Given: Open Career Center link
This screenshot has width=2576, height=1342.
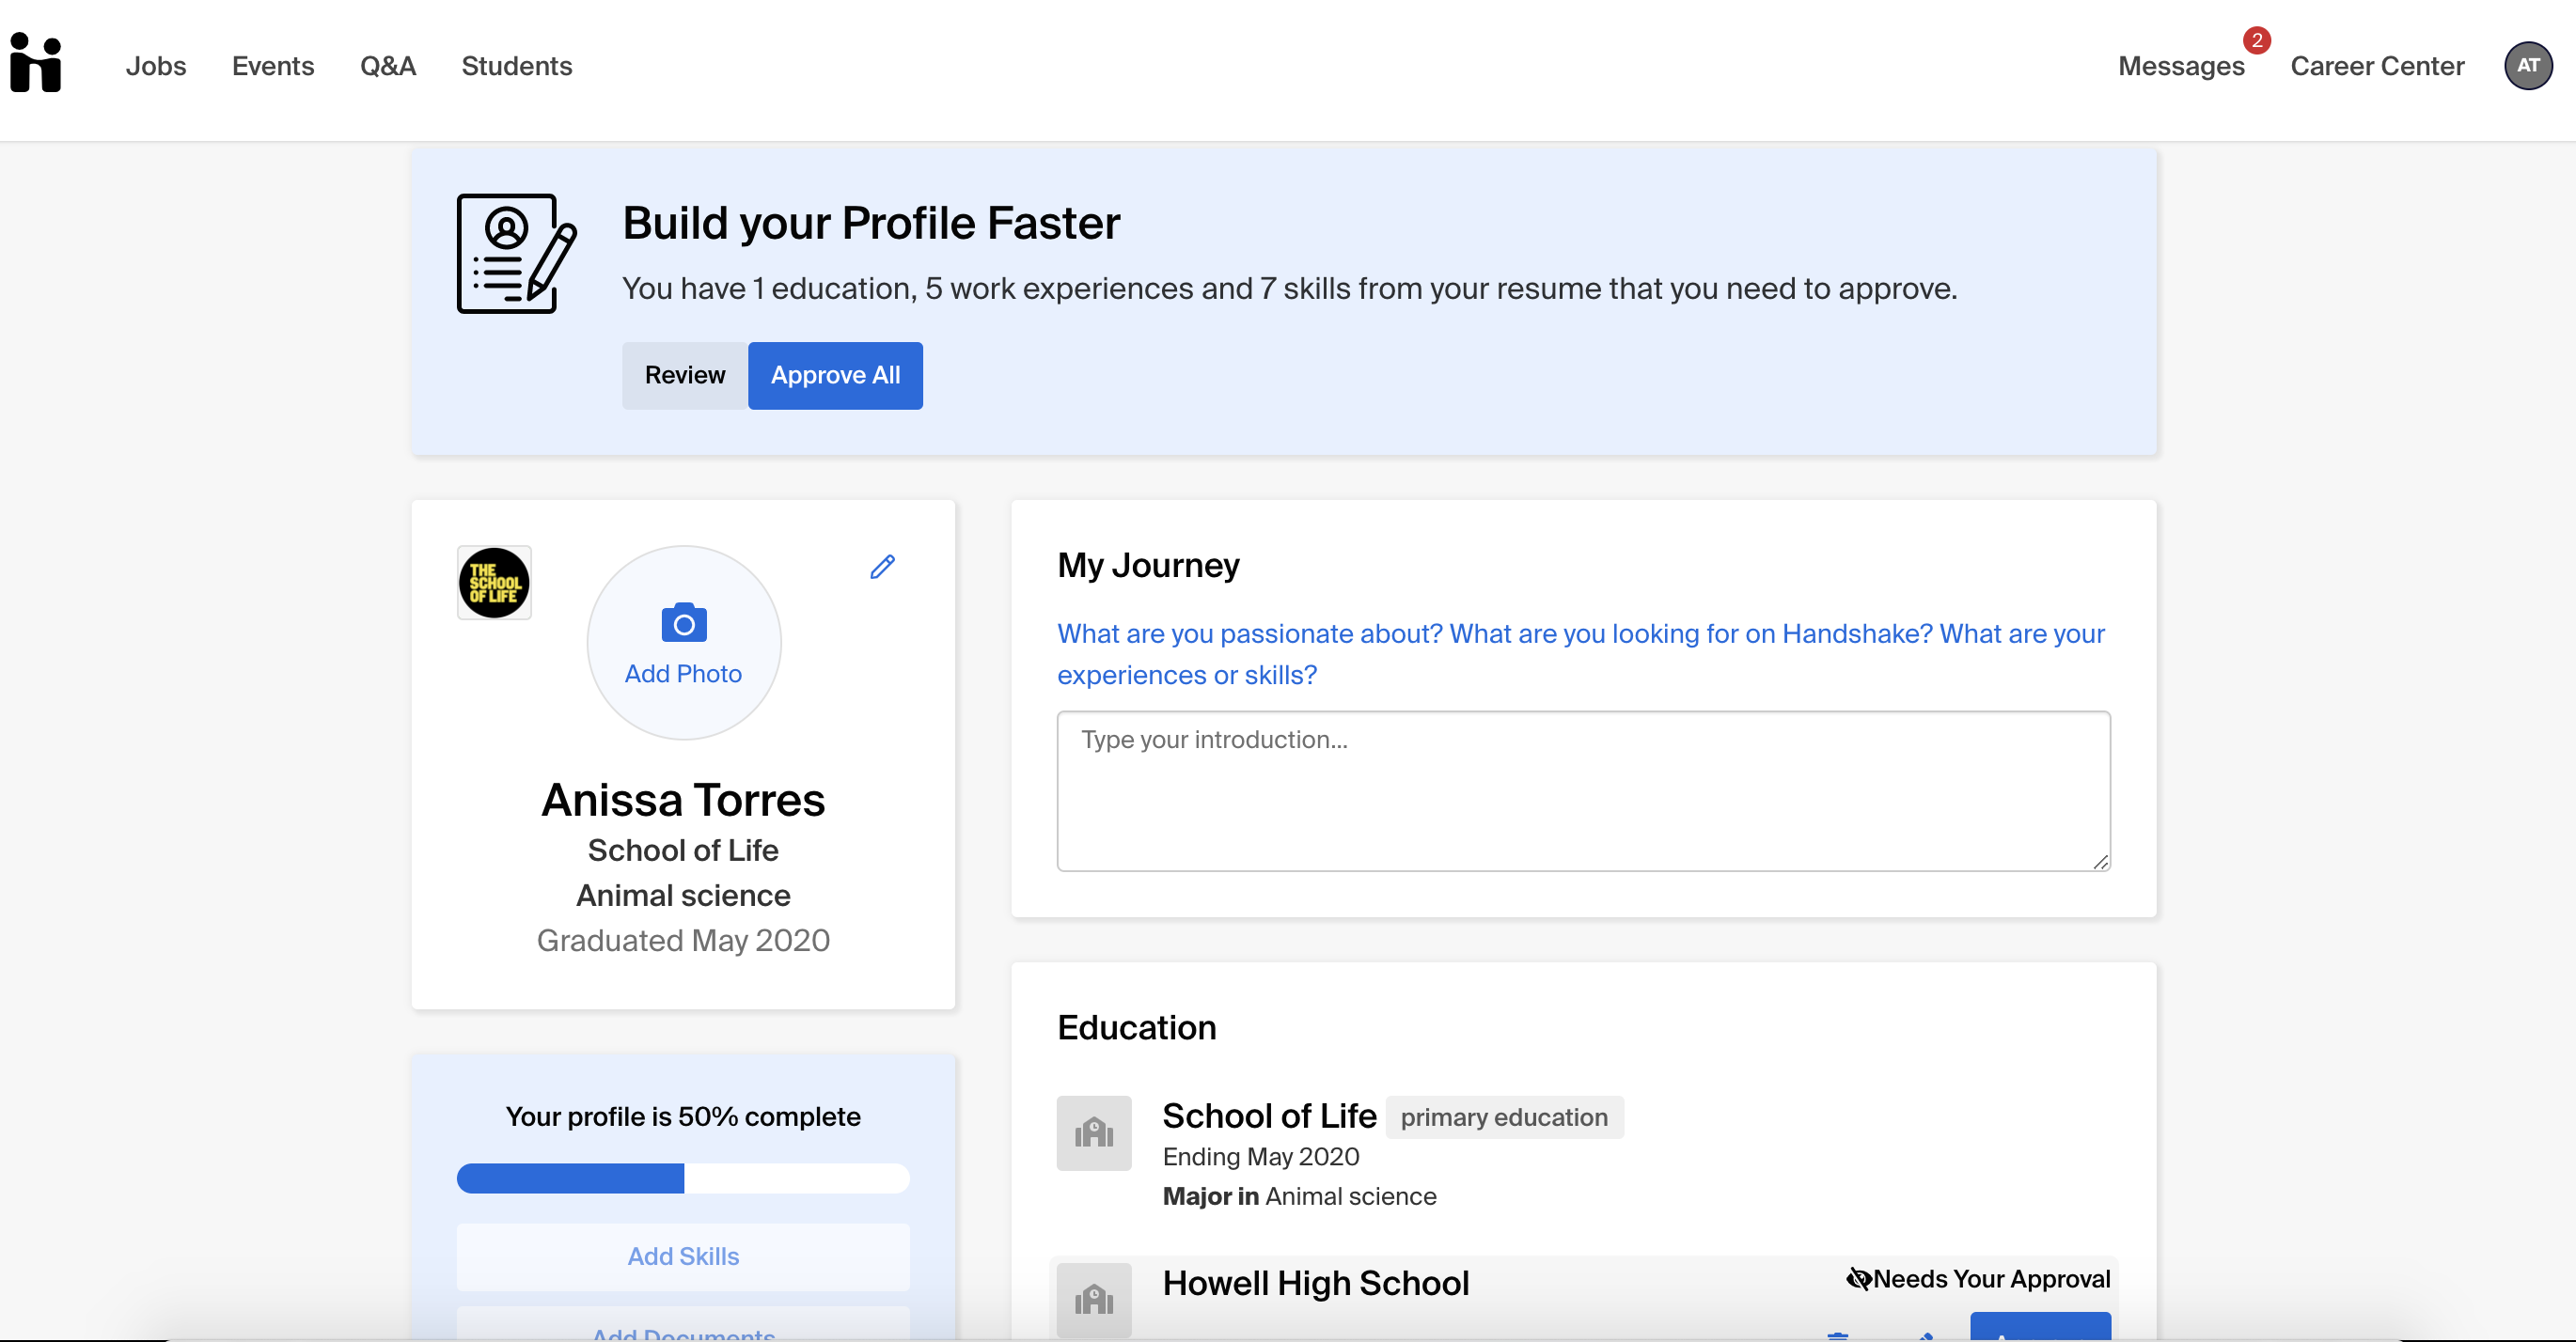Looking at the screenshot, I should point(2377,66).
